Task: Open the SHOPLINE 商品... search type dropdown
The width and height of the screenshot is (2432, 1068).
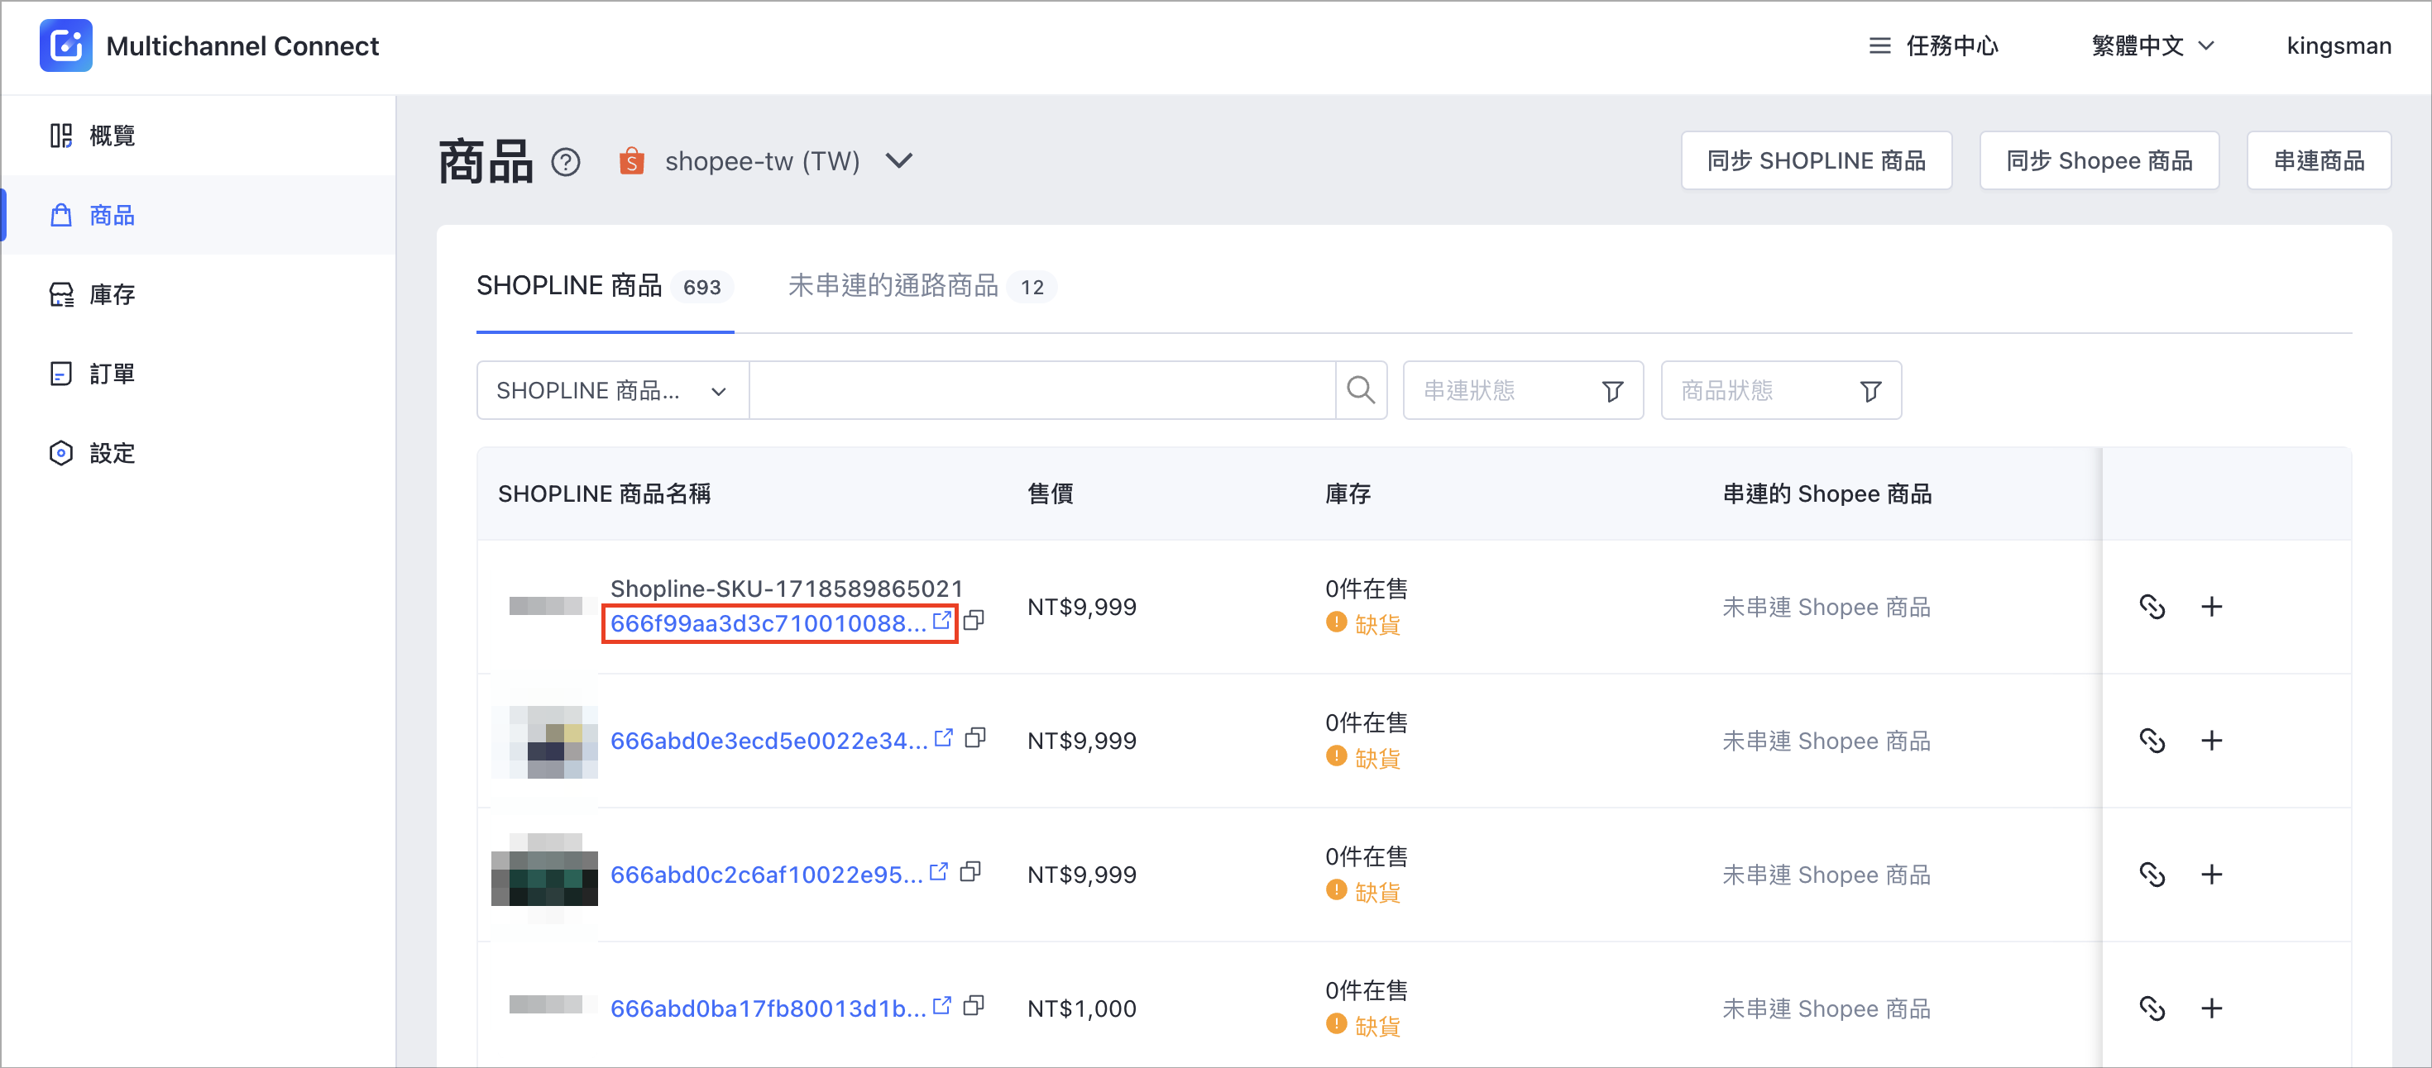Action: pyautogui.click(x=612, y=391)
